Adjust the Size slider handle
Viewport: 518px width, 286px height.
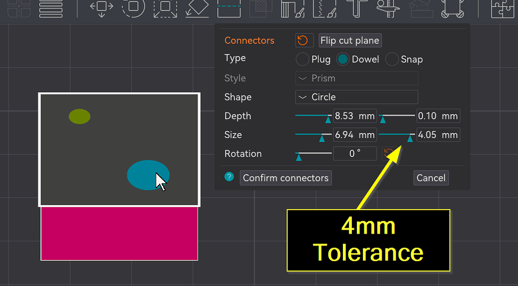[x=322, y=138]
